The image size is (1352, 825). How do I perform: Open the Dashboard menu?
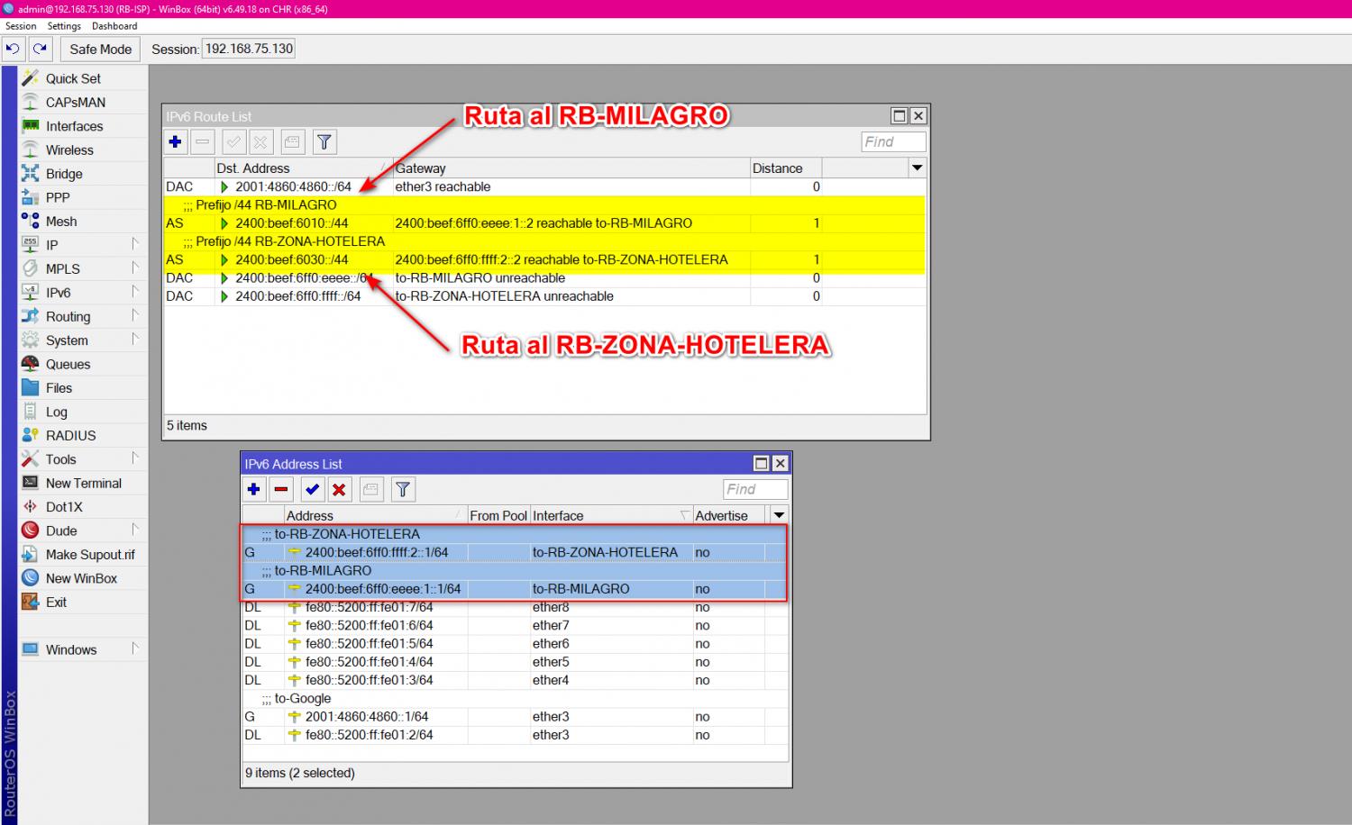(114, 25)
